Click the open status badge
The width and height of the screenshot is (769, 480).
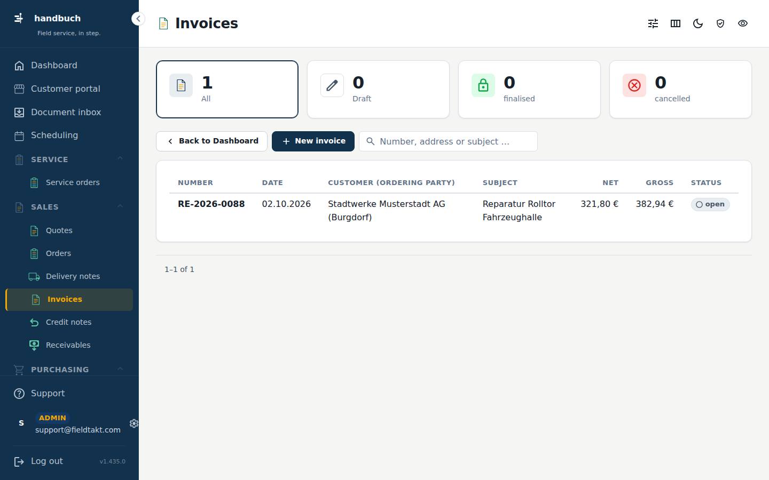(x=710, y=204)
